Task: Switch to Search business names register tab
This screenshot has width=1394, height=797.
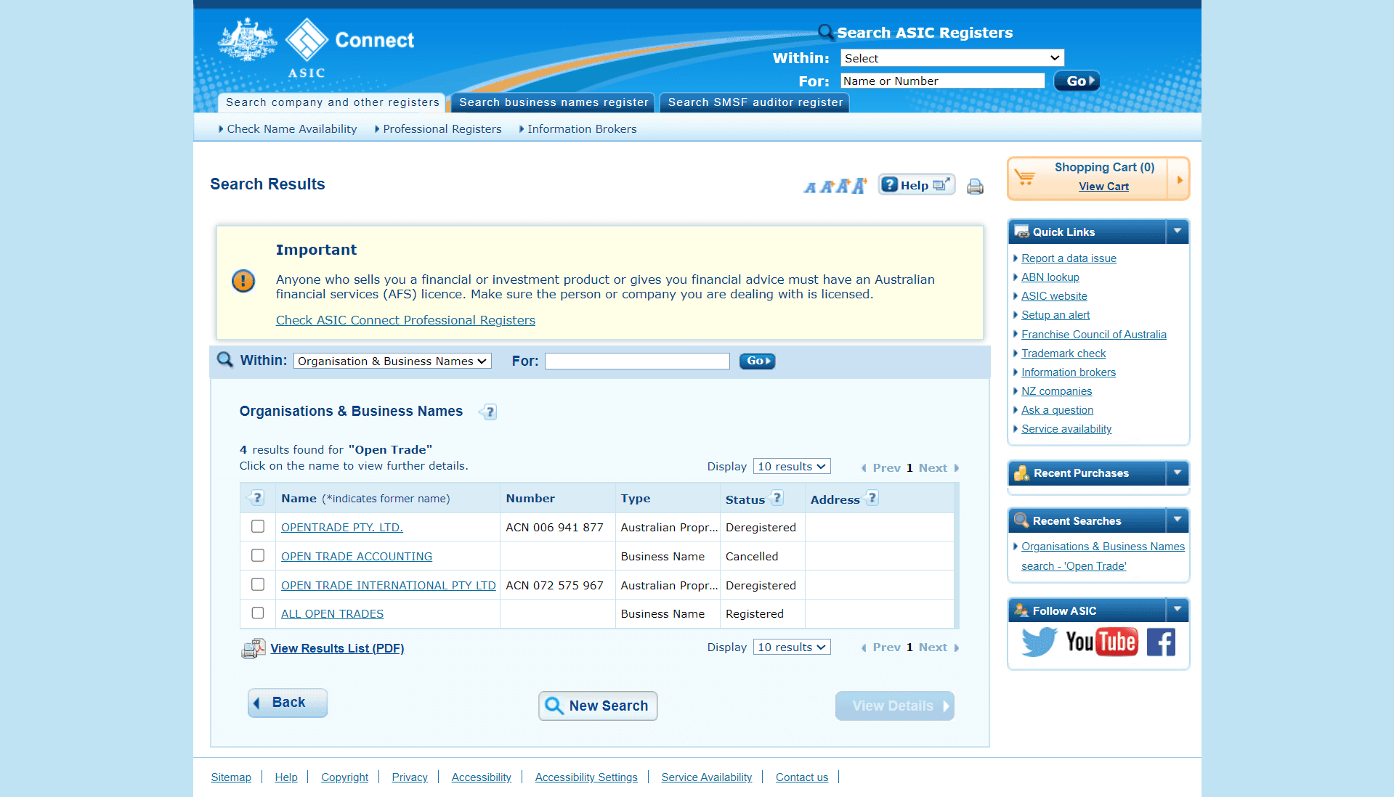Action: (554, 102)
